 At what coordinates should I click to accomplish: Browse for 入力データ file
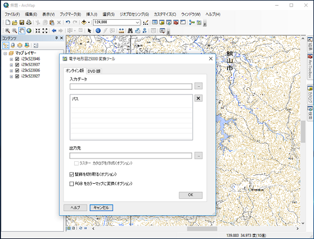tap(199, 86)
